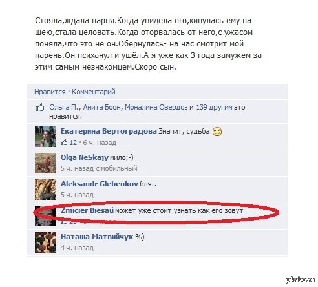Viewport: 318px width, 287px height.
Task: Click the 'Нравится' link under the post
Action: click(50, 92)
